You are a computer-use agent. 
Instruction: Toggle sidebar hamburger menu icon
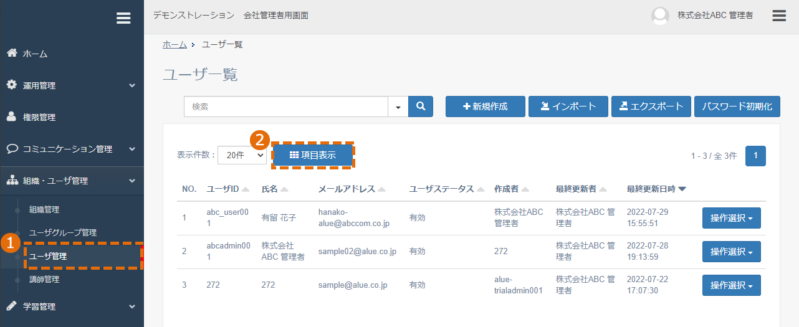pos(123,19)
